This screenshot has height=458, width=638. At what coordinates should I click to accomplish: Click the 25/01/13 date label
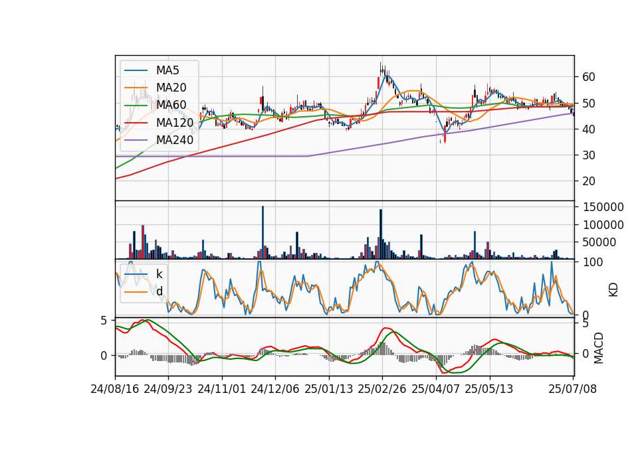[329, 389]
